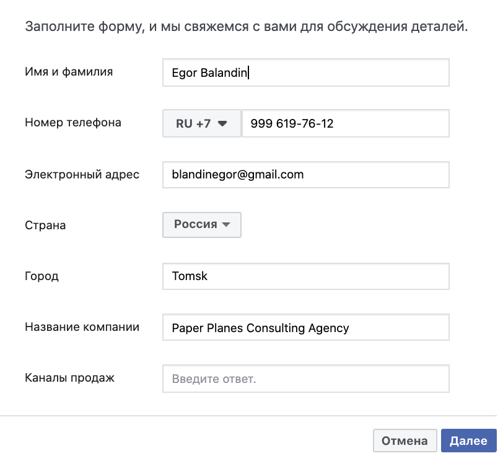Image resolution: width=503 pixels, height=461 pixels.
Task: Click the form instruction heading text
Action: 246,27
